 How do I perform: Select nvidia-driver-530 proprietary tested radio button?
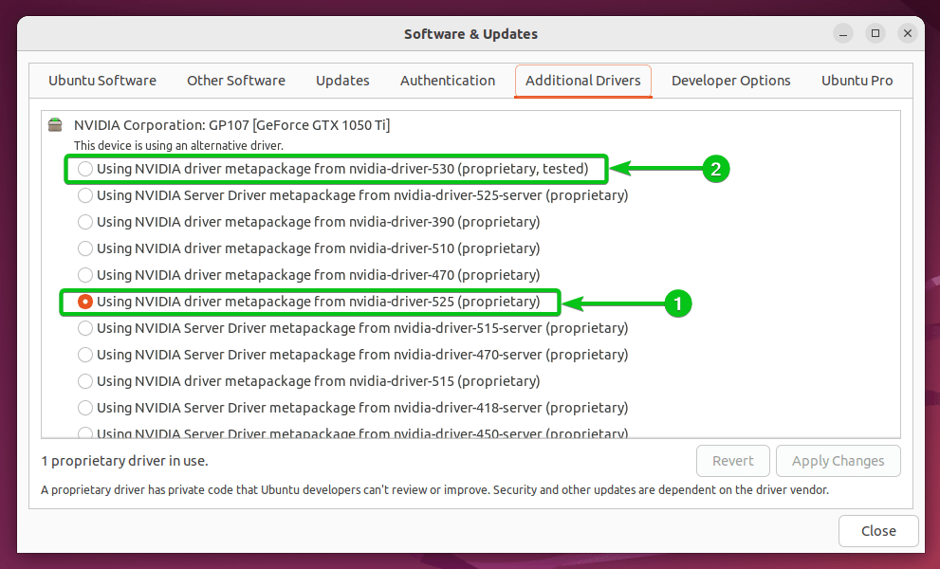[x=85, y=169]
